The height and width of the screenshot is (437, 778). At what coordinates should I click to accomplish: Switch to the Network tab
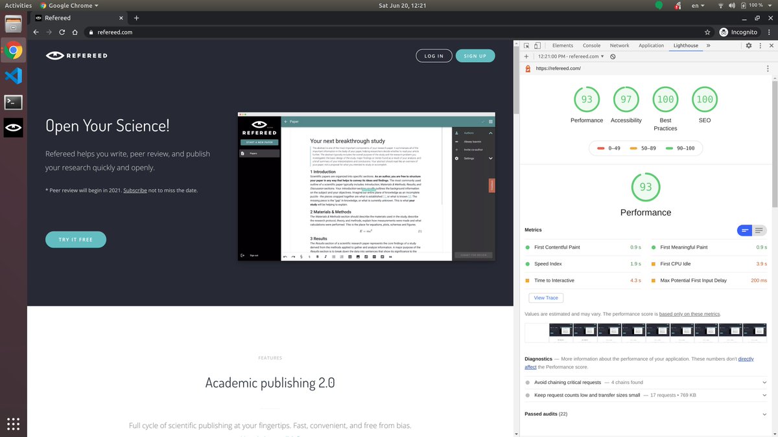tap(619, 45)
